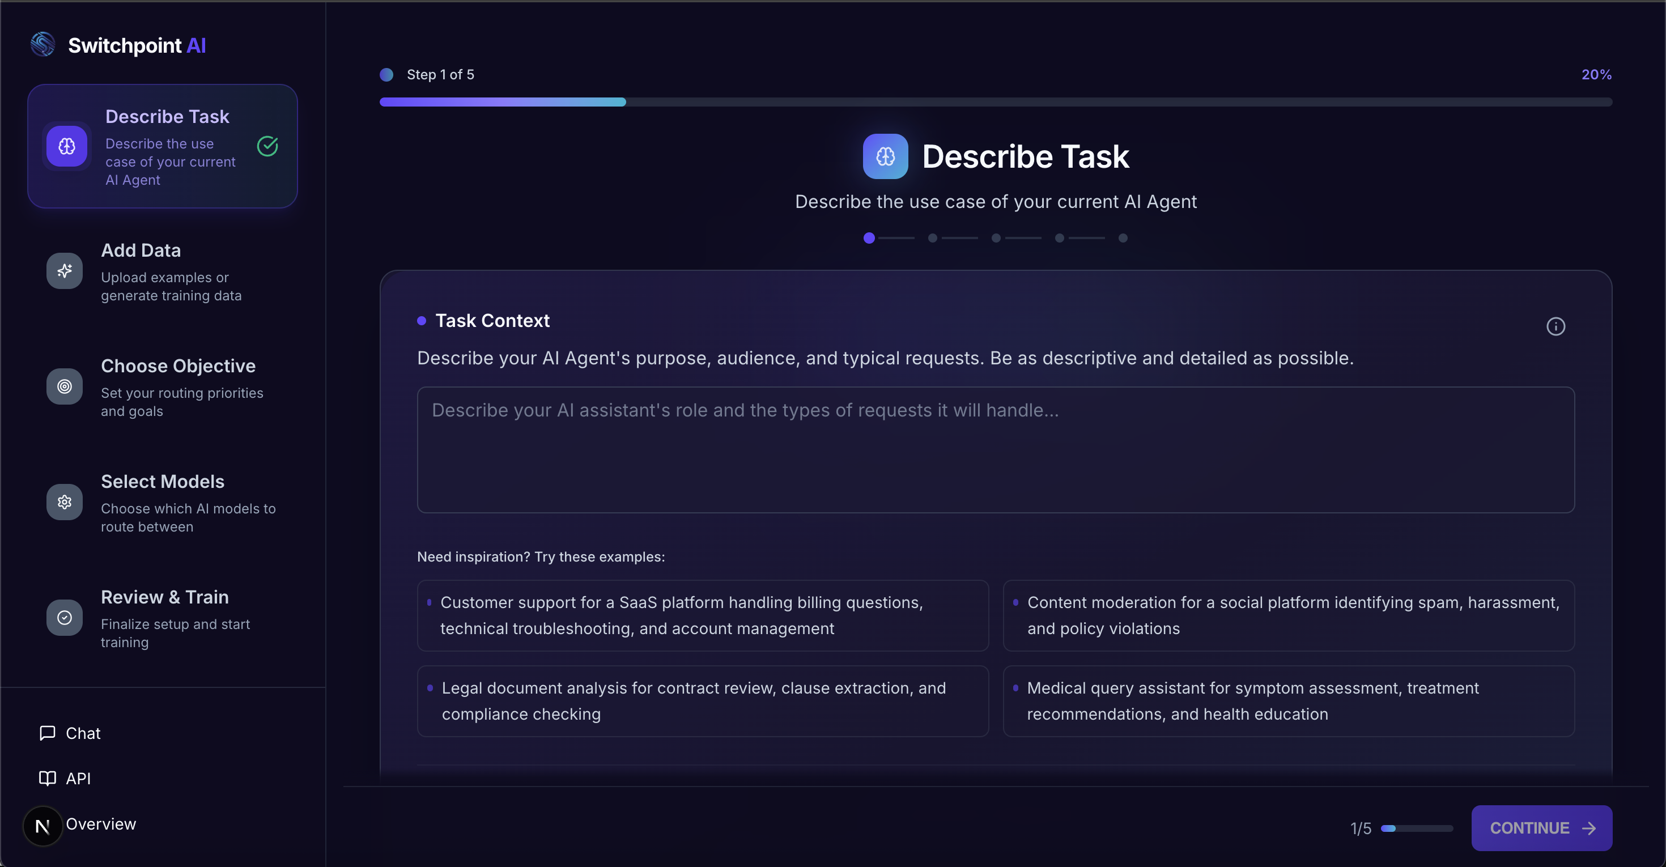
Task: Click the brain icon in Describe Task sidebar card
Action: coord(67,147)
